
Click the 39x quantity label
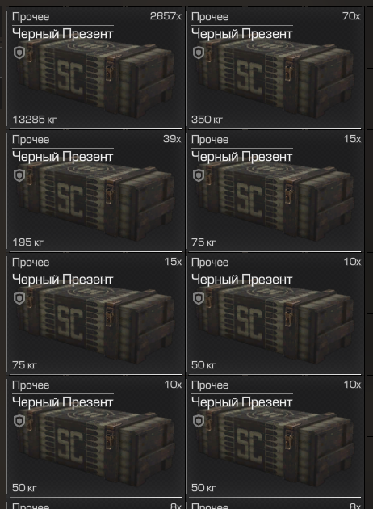click(172, 139)
